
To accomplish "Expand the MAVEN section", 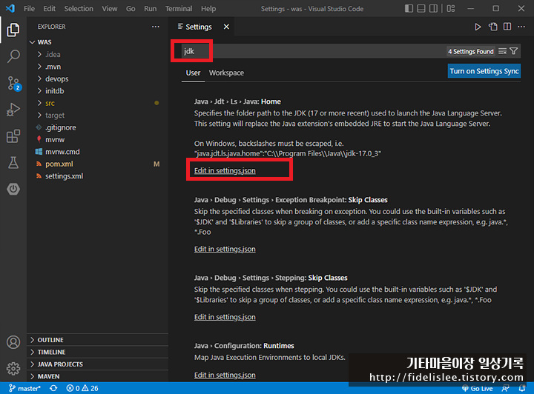I will click(x=97, y=376).
